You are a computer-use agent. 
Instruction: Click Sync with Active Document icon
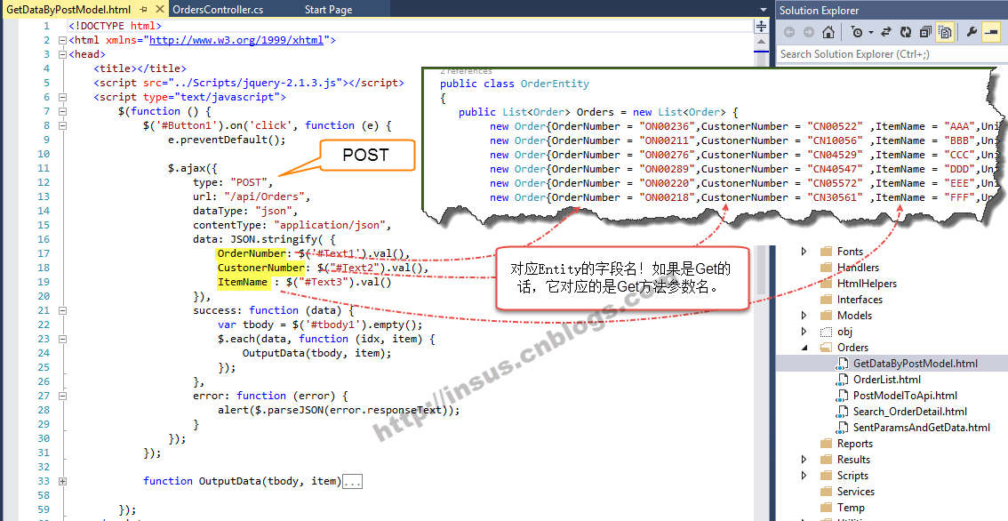tap(886, 32)
